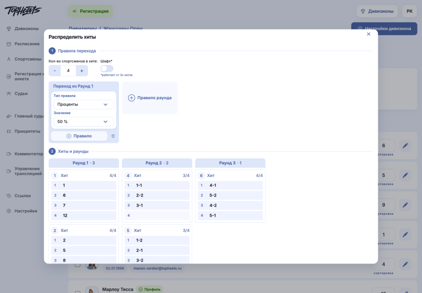Click the green Регистрация button in the background header

pos(91,11)
